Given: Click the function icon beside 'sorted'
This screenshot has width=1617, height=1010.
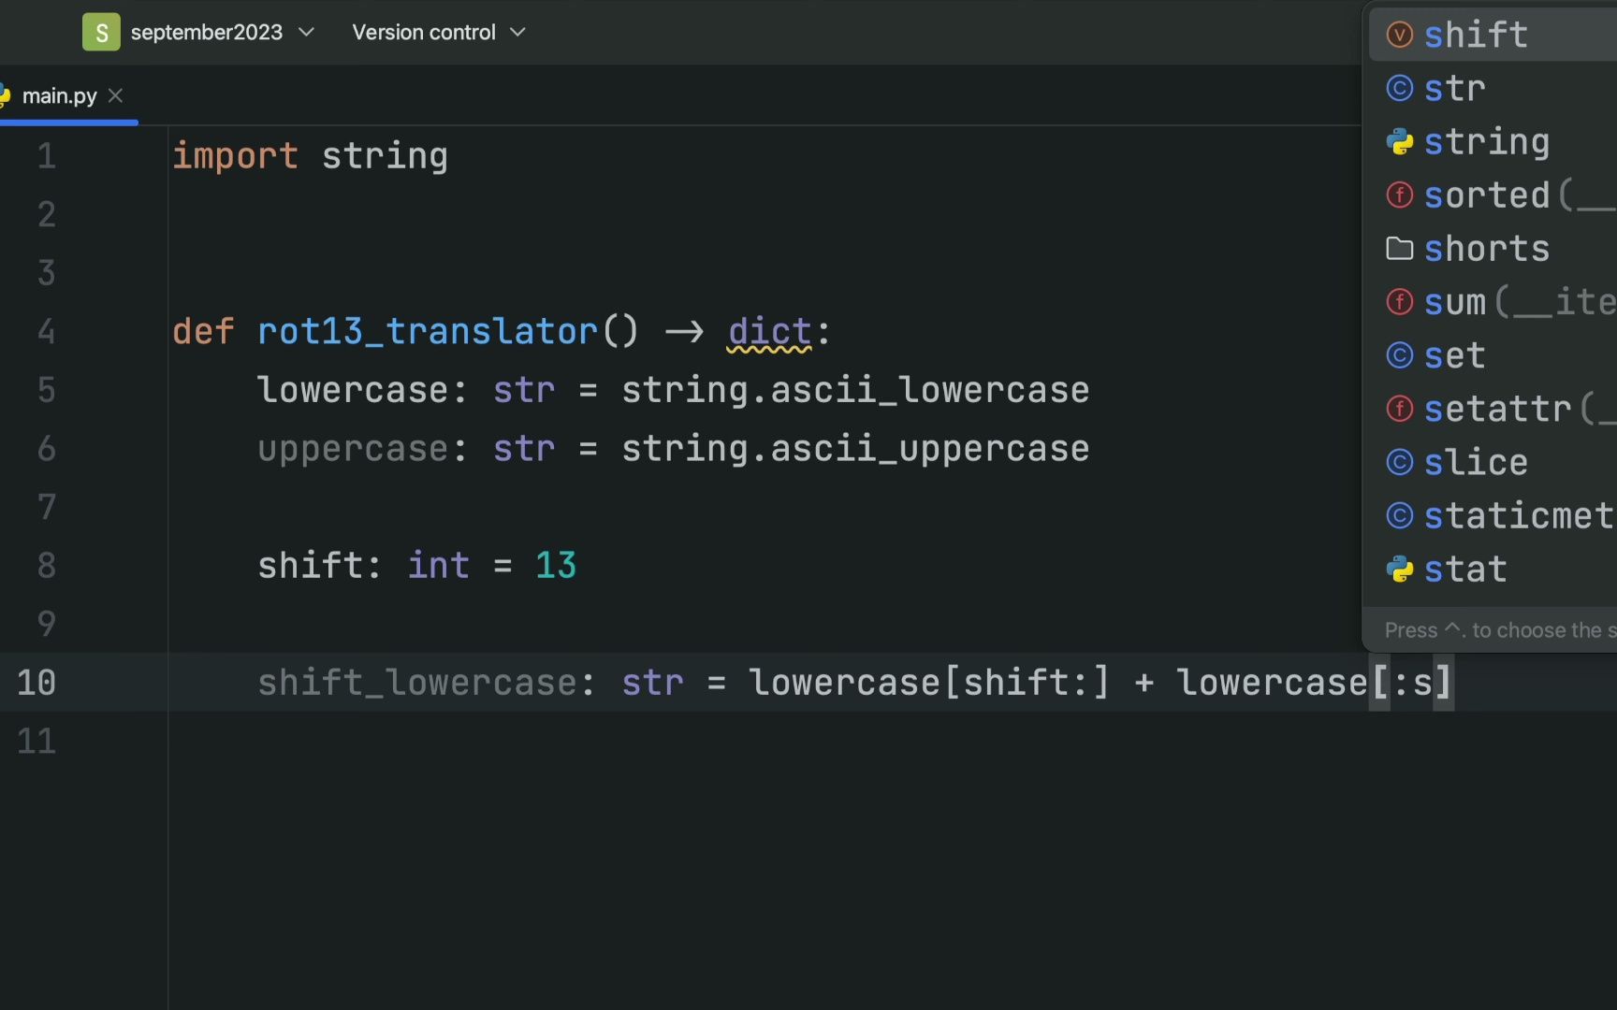Looking at the screenshot, I should click(1399, 195).
